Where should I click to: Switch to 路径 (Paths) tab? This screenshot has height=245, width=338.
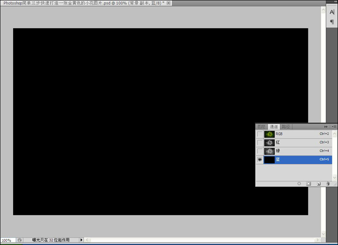[x=286, y=127]
